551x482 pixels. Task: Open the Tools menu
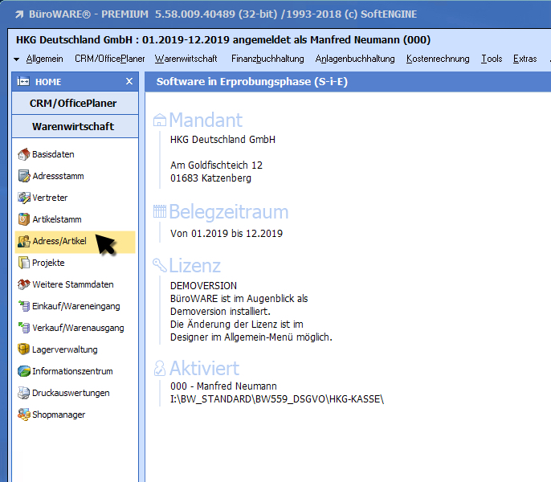pos(492,59)
